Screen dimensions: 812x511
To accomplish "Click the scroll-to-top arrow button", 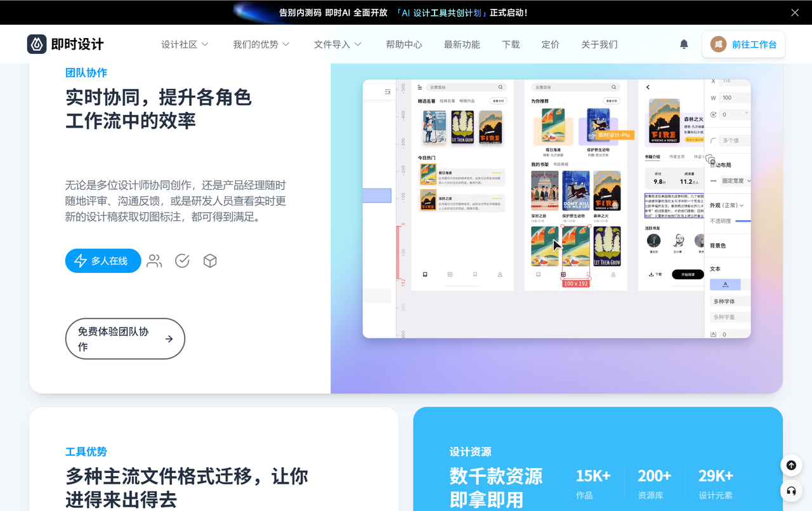I will point(791,465).
